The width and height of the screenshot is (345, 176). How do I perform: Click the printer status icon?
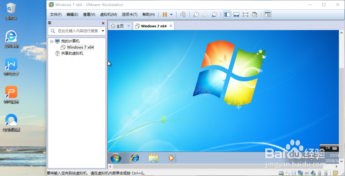307,173
